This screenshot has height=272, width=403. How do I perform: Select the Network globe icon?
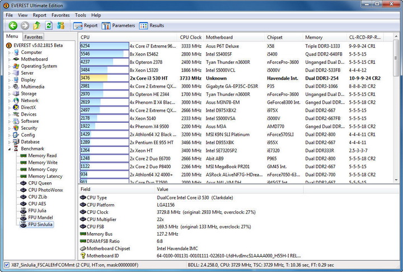(x=16, y=100)
